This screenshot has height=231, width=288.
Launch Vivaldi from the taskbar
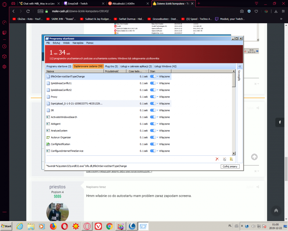tap(98, 226)
